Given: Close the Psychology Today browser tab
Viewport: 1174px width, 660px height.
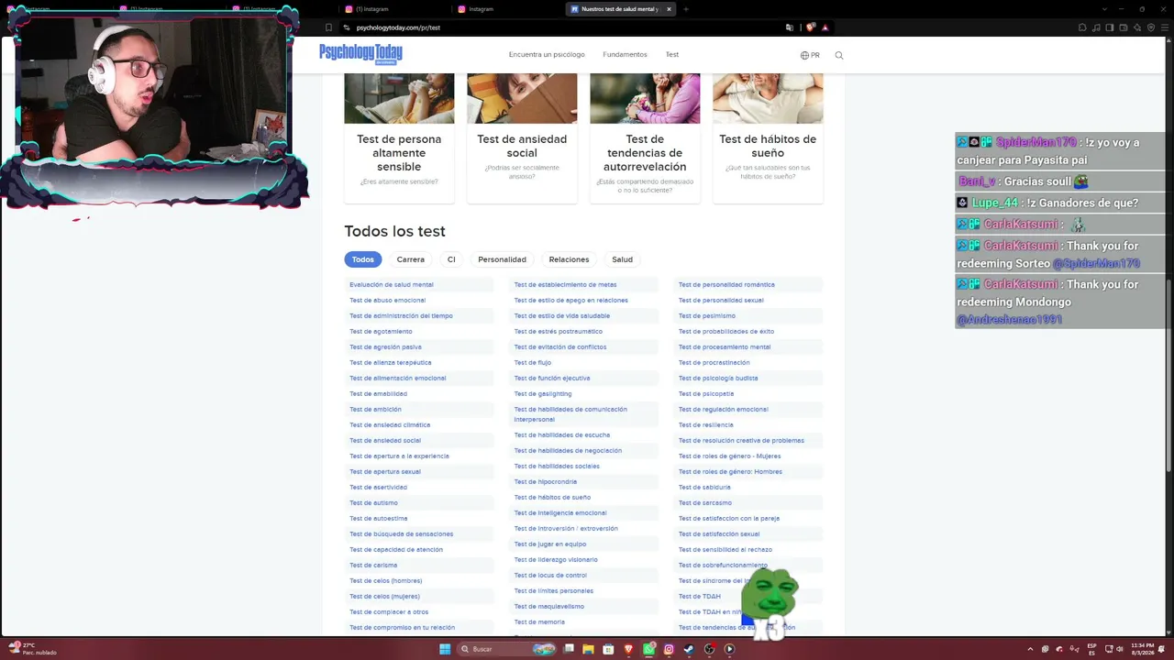Looking at the screenshot, I should point(669,9).
